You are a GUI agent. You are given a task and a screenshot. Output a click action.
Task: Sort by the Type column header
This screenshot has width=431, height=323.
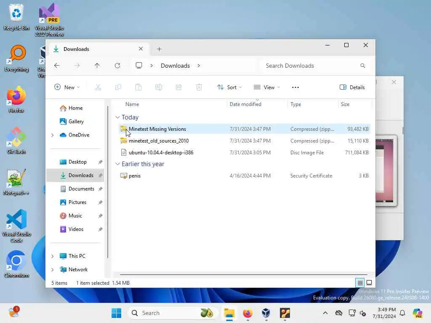tap(296, 104)
